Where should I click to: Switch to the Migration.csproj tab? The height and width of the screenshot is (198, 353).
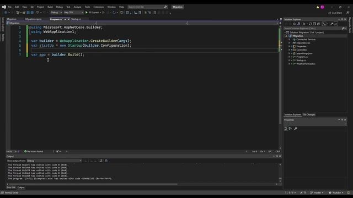point(33,19)
